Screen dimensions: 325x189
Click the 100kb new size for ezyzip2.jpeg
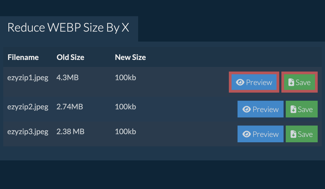125,107
